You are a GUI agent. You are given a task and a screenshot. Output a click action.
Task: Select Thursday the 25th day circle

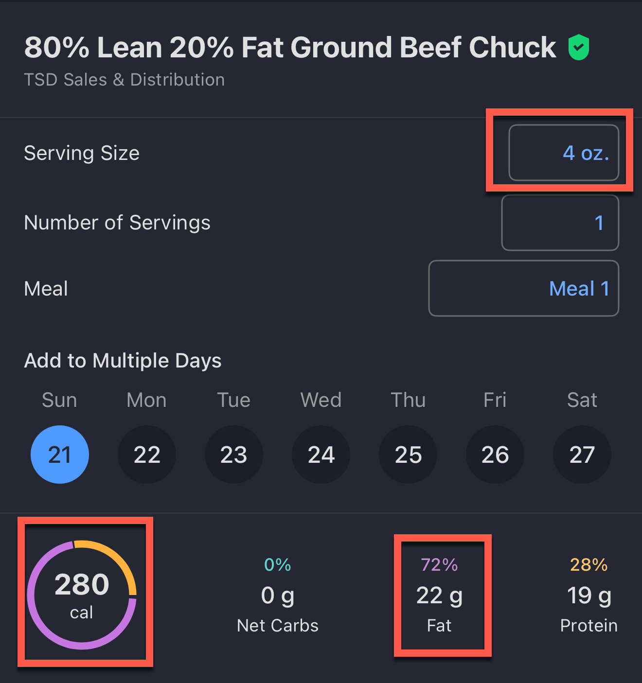tap(408, 455)
